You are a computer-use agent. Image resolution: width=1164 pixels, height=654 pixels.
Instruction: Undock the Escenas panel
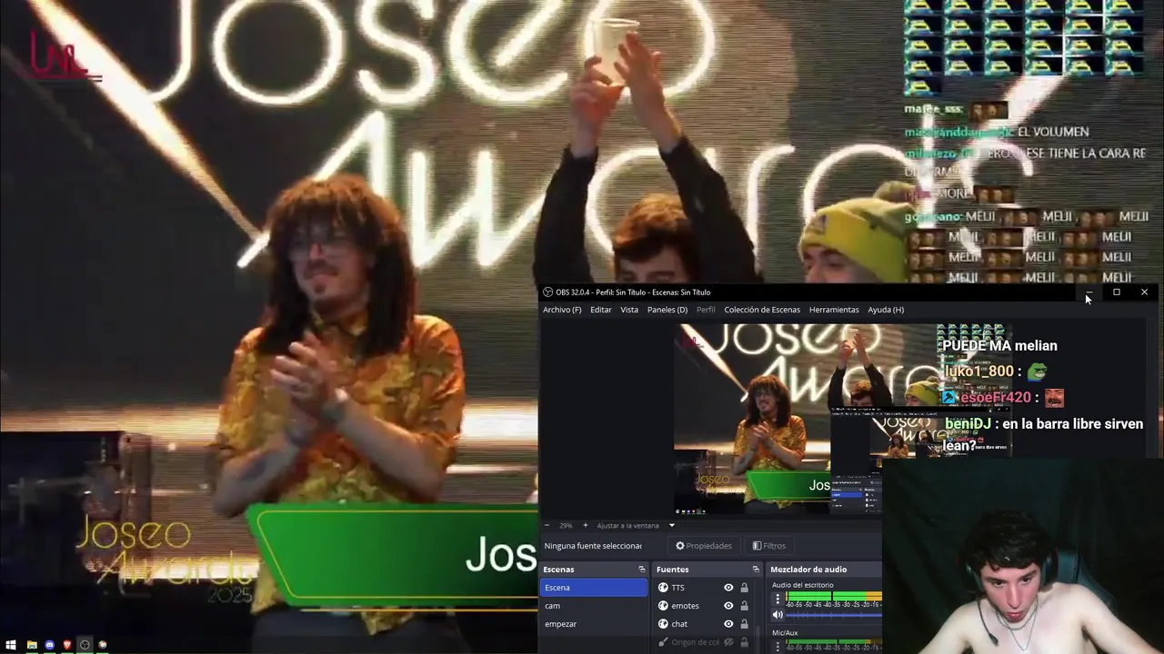641,570
